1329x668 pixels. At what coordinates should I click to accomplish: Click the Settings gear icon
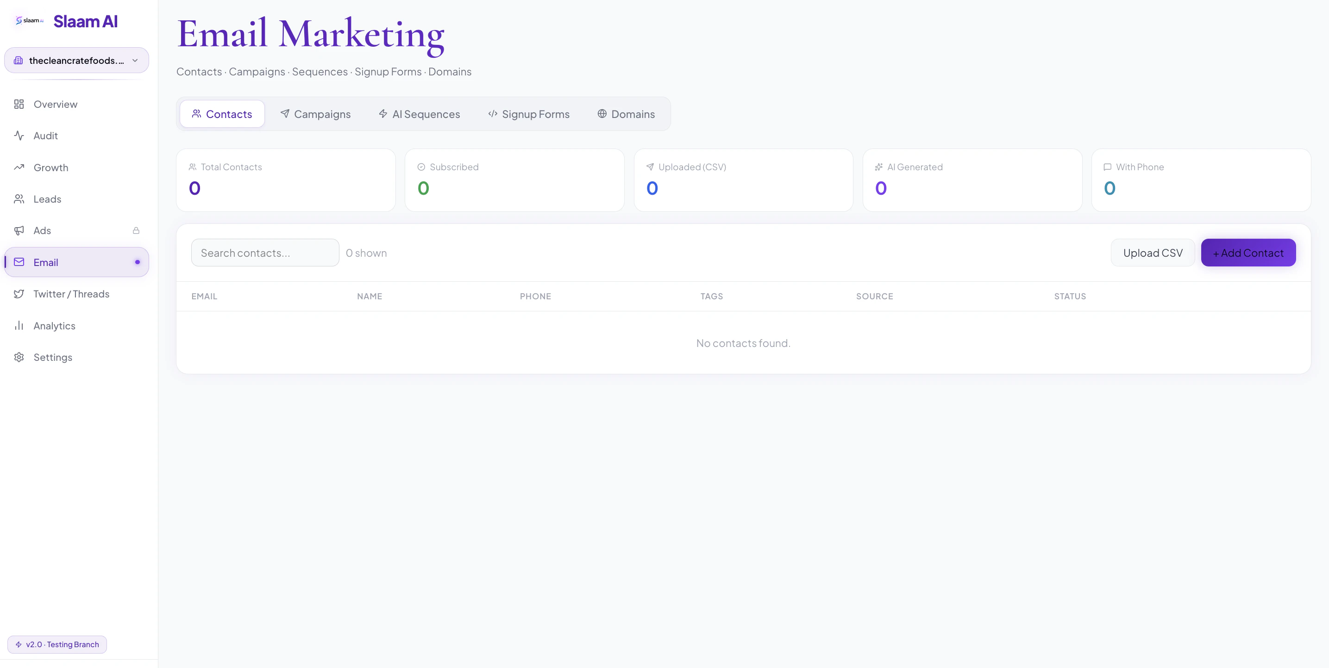click(x=19, y=357)
